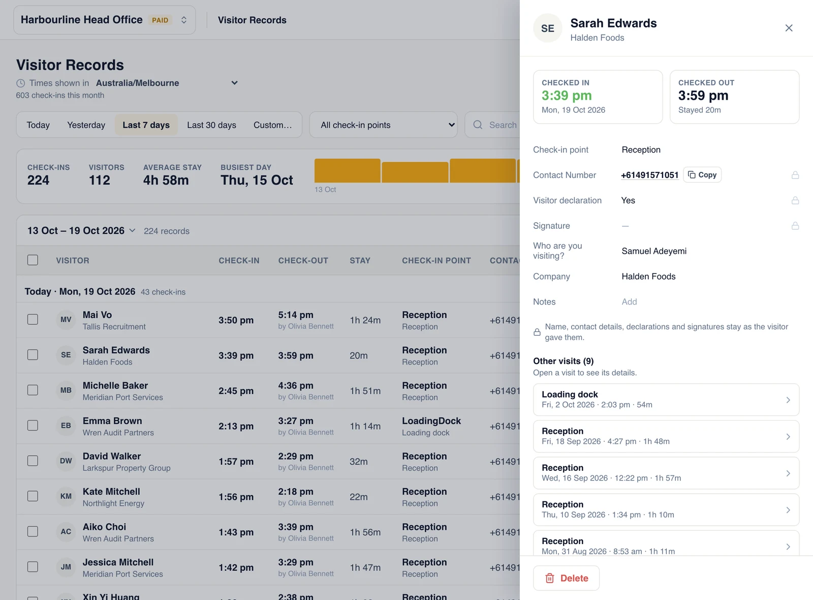This screenshot has height=600, width=813.
Task: Click the lock icon on Visitor declaration row
Action: [795, 200]
